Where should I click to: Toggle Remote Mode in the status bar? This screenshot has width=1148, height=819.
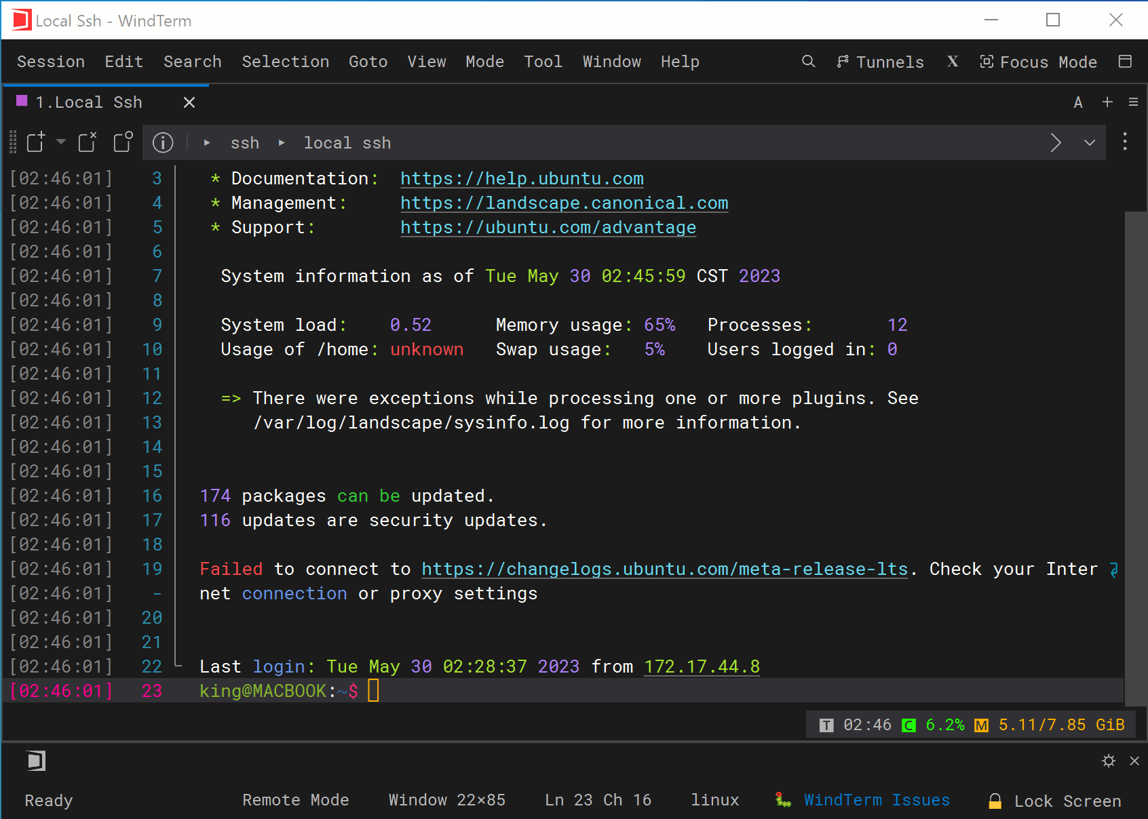point(296,800)
